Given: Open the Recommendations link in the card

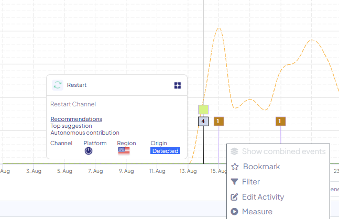Looking at the screenshot, I should [x=76, y=119].
